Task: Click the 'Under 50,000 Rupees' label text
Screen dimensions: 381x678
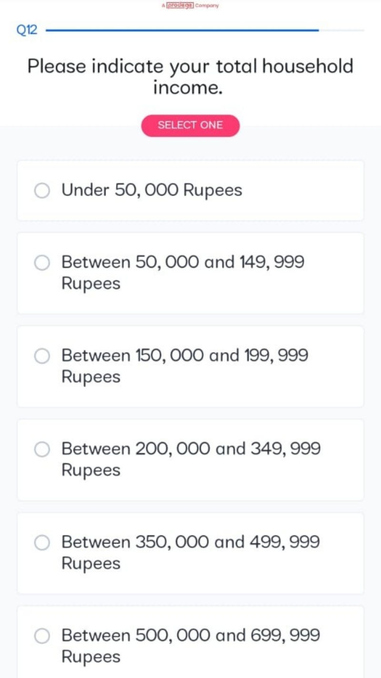Action: pyautogui.click(x=152, y=190)
